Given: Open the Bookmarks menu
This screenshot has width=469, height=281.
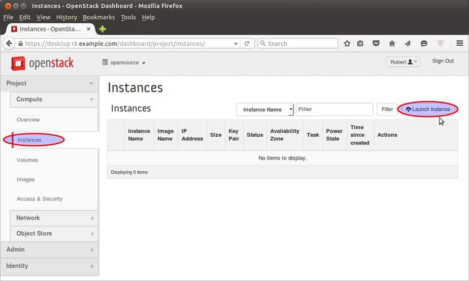Looking at the screenshot, I should [x=98, y=17].
